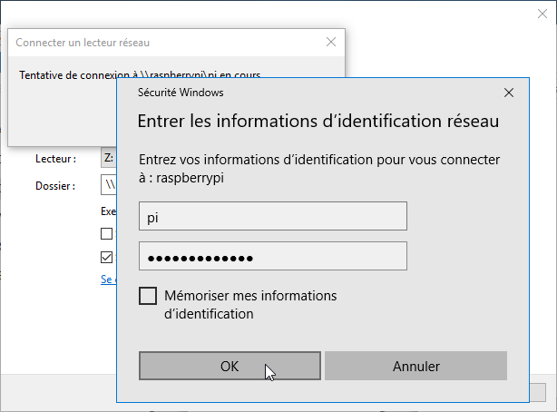Select the masked password field
Image resolution: width=557 pixels, height=412 pixels.
point(273,256)
